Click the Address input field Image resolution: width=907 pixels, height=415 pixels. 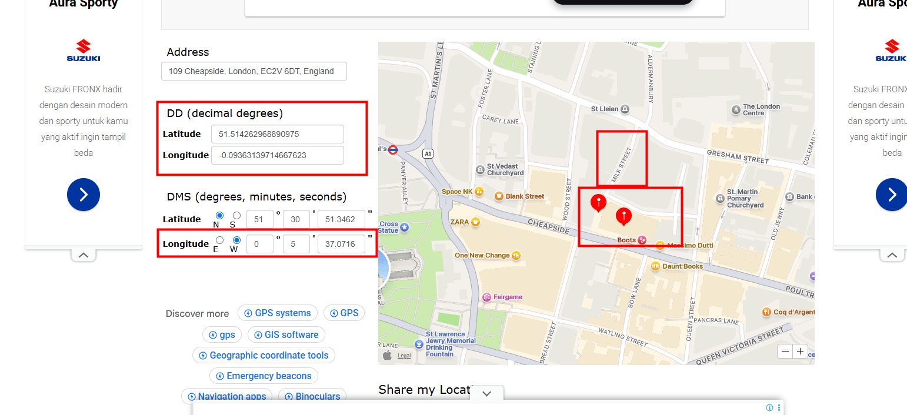pyautogui.click(x=254, y=71)
